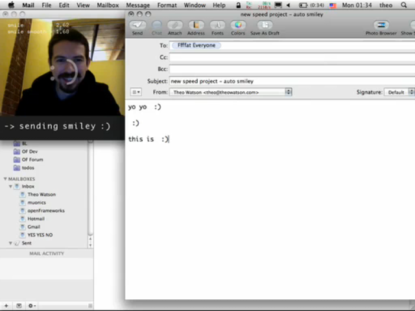The image size is (415, 311).
Task: Open the Photo Browser
Action: [381, 25]
